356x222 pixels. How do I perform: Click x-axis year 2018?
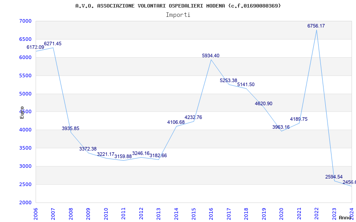(x=247, y=214)
